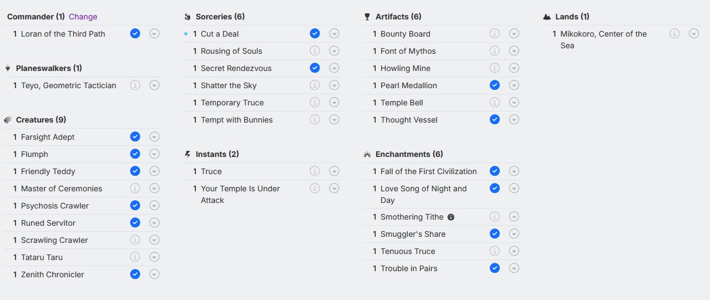Open the dropdown arrow for Shatter the Sky
The image size is (710, 300).
coord(334,85)
